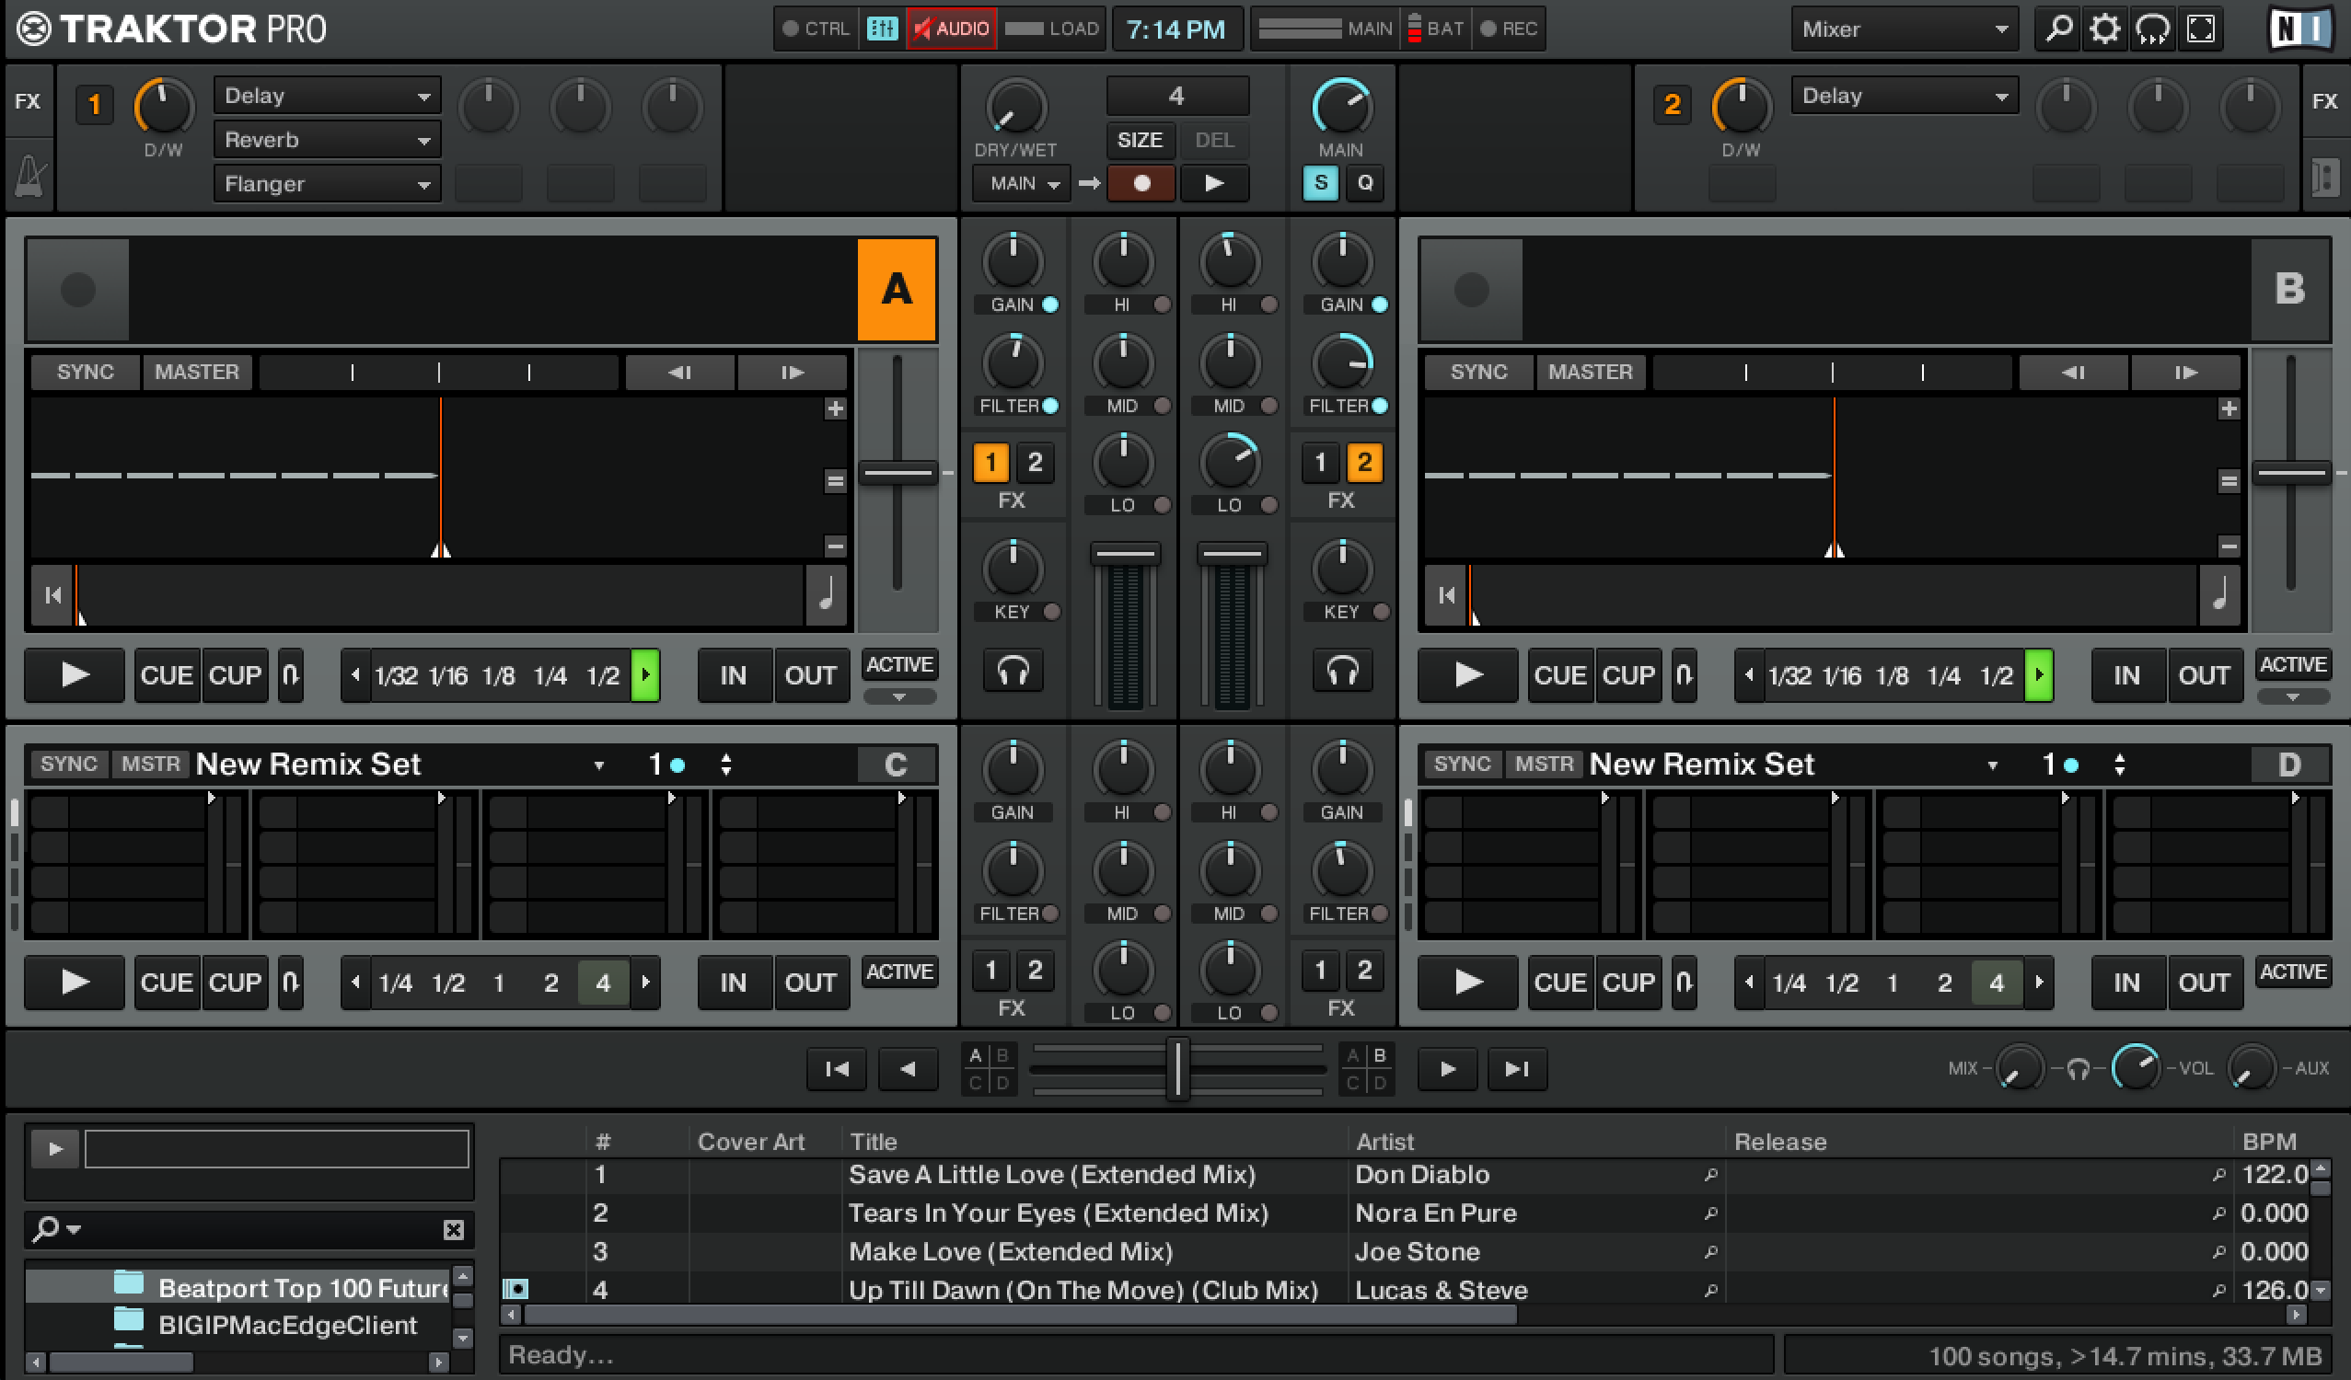The image size is (2351, 1380).
Task: Click Deck A tempo fader handle
Action: pyautogui.click(x=898, y=473)
